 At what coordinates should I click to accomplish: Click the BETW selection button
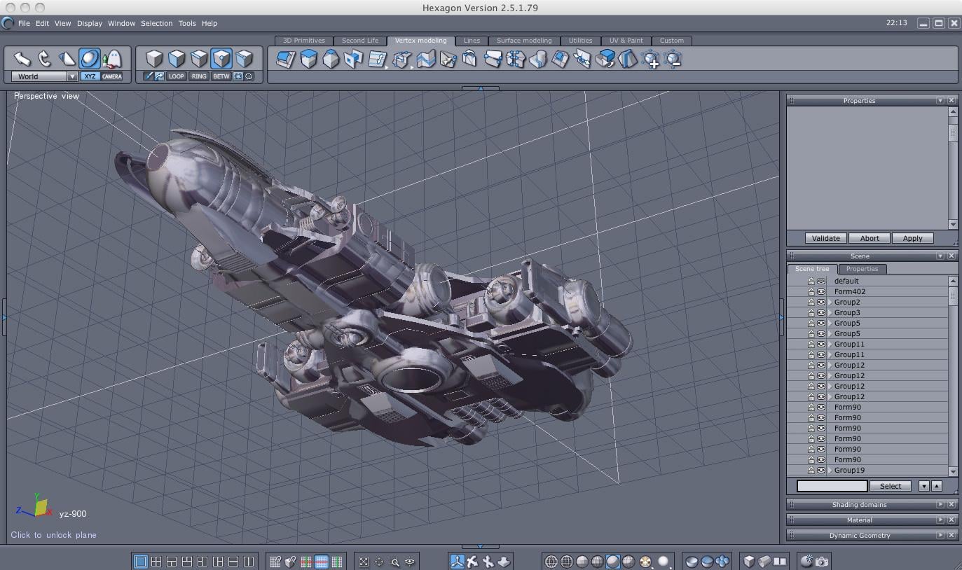[x=221, y=76]
